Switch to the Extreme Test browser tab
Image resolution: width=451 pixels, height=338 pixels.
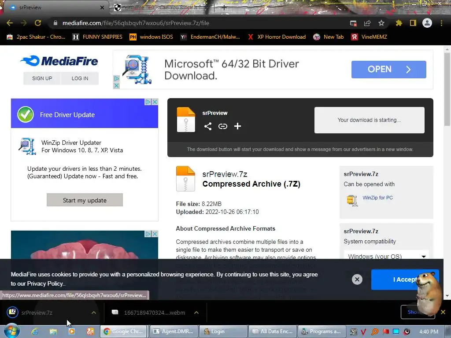[161, 7]
